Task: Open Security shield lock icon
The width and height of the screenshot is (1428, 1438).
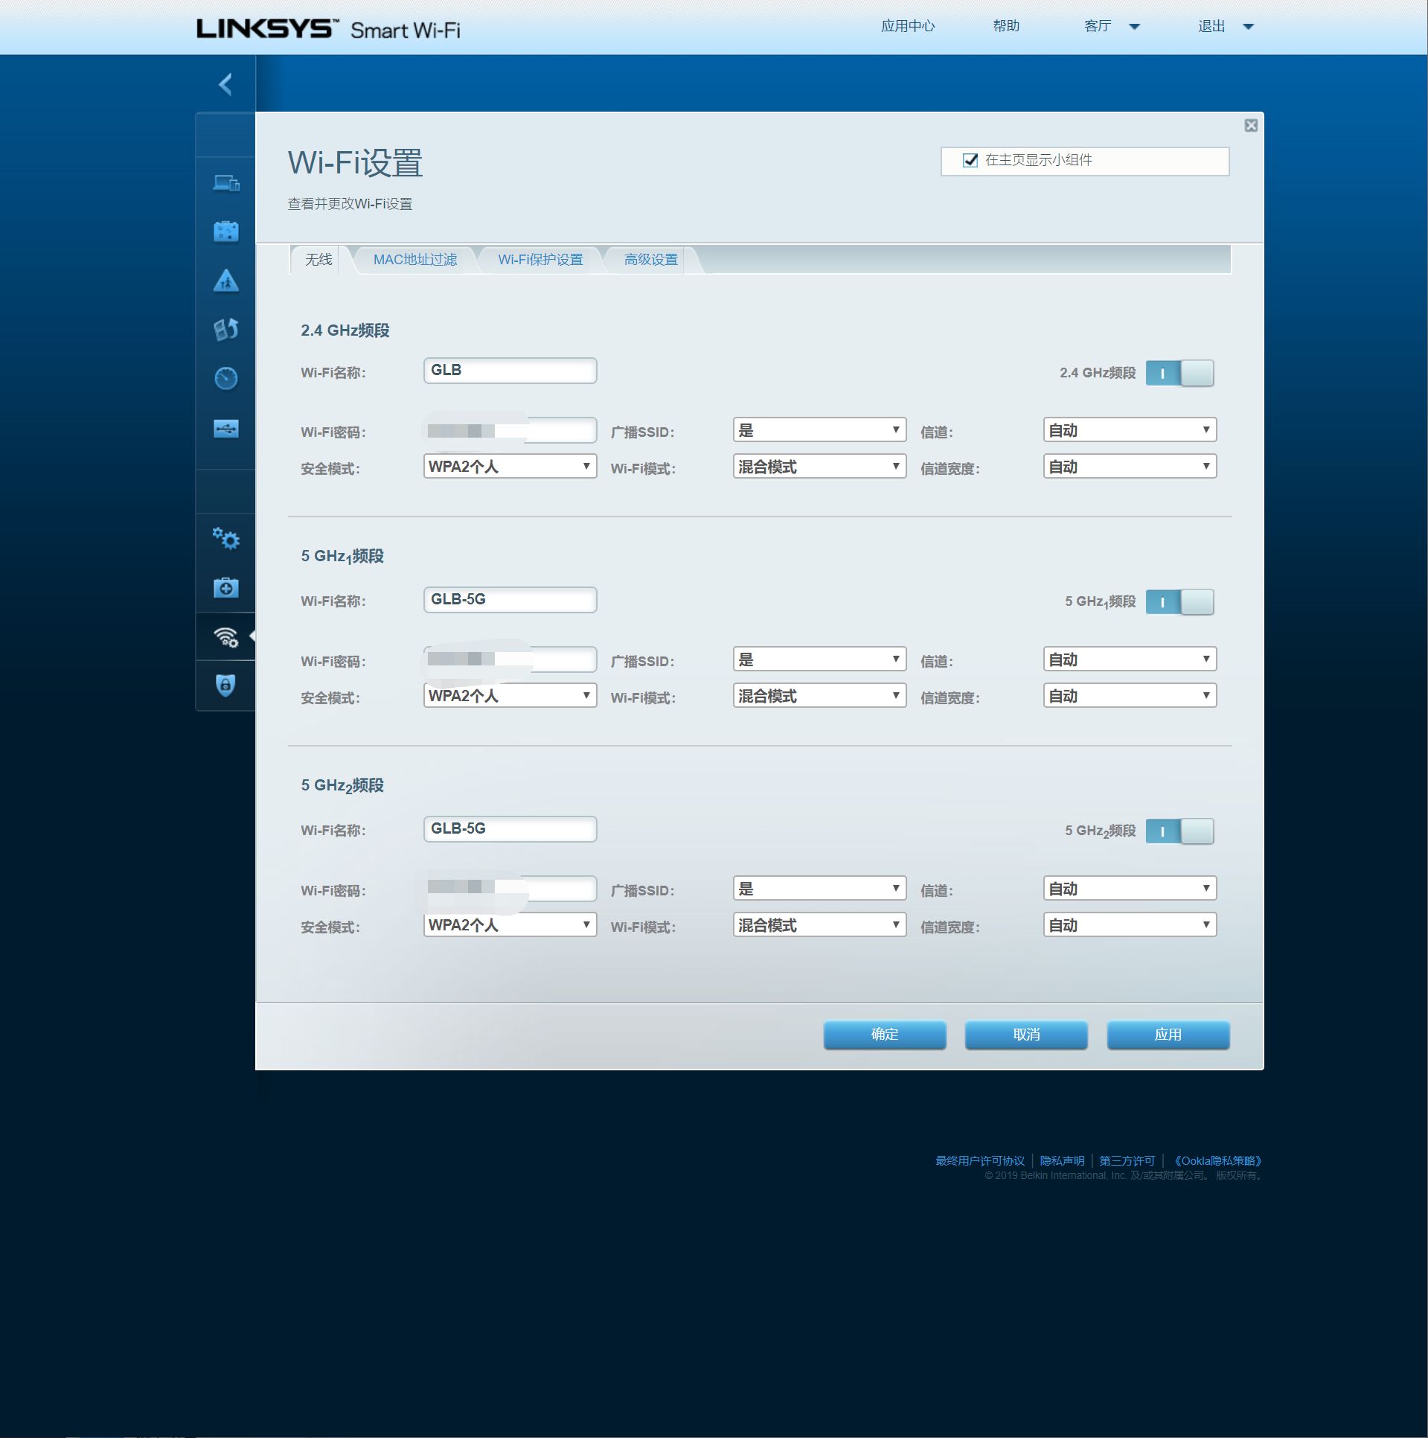Action: coord(225,685)
